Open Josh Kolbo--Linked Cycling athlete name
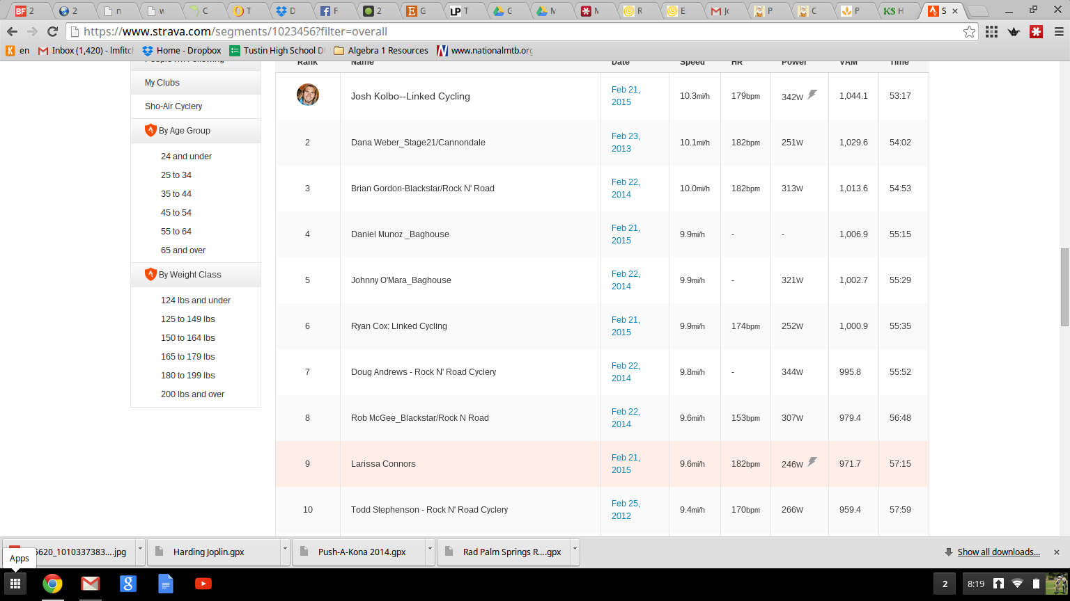The height and width of the screenshot is (601, 1070). 410,96
